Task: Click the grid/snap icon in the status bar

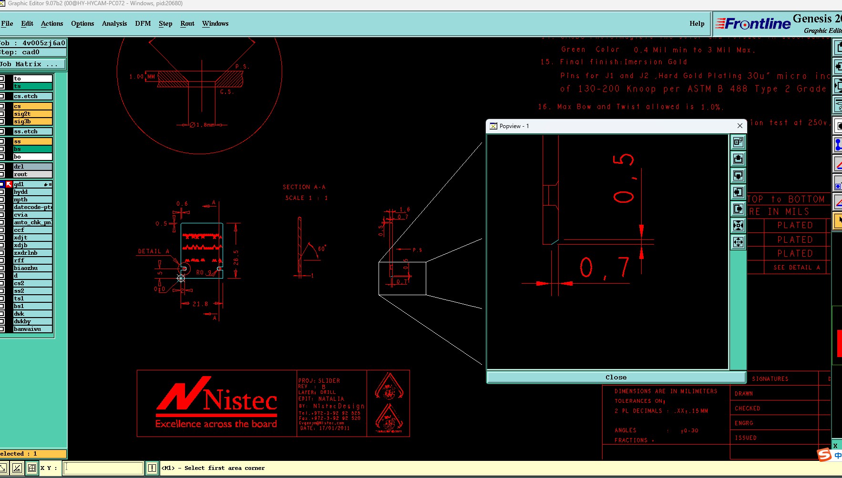Action: (31, 468)
